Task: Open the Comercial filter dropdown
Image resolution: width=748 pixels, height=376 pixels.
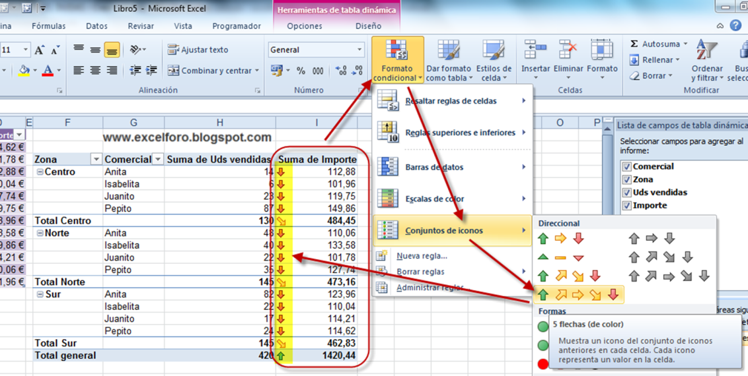Action: pyautogui.click(x=157, y=160)
